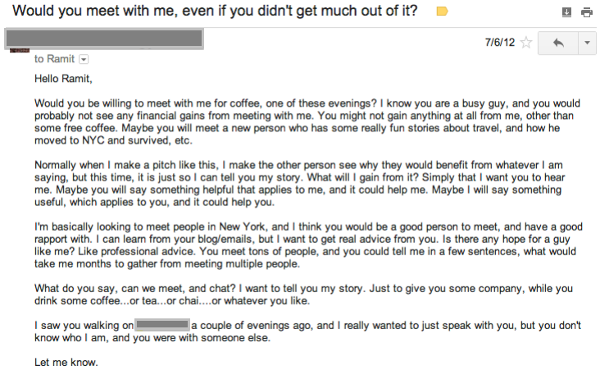600x375 pixels.
Task: Click the redacted sender name
Action: tap(103, 38)
